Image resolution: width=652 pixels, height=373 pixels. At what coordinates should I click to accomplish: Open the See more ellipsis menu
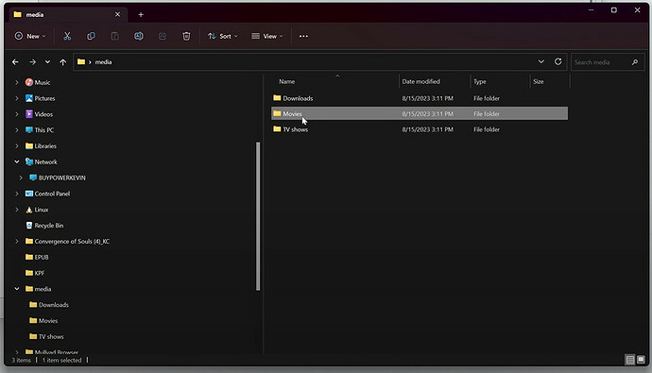tap(303, 36)
